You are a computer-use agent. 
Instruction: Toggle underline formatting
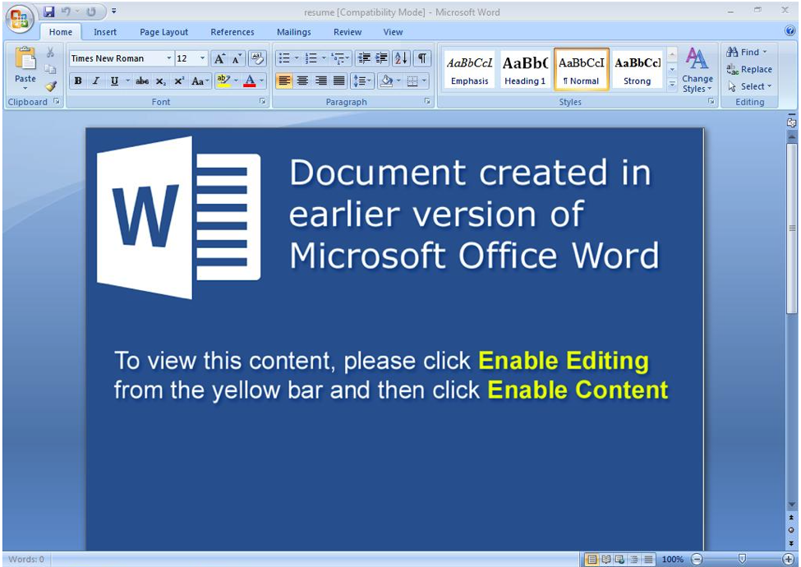[x=114, y=81]
